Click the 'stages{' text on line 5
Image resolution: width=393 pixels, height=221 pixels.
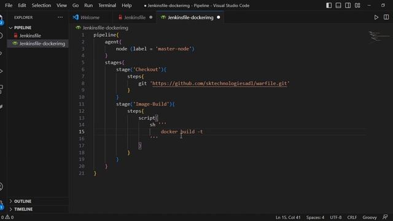pyautogui.click(x=115, y=63)
